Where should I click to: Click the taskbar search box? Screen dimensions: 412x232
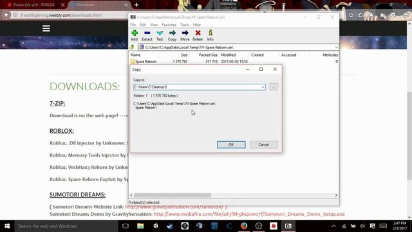pyautogui.click(x=66, y=226)
